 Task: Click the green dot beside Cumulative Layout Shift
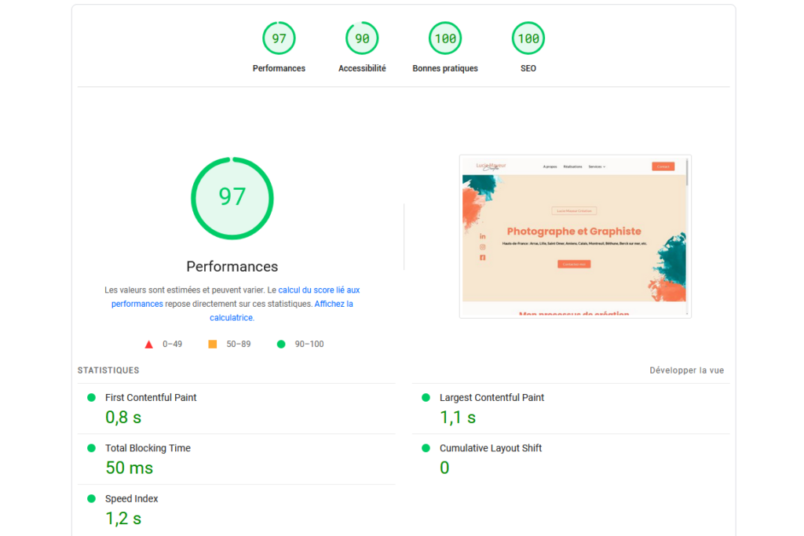(x=426, y=447)
